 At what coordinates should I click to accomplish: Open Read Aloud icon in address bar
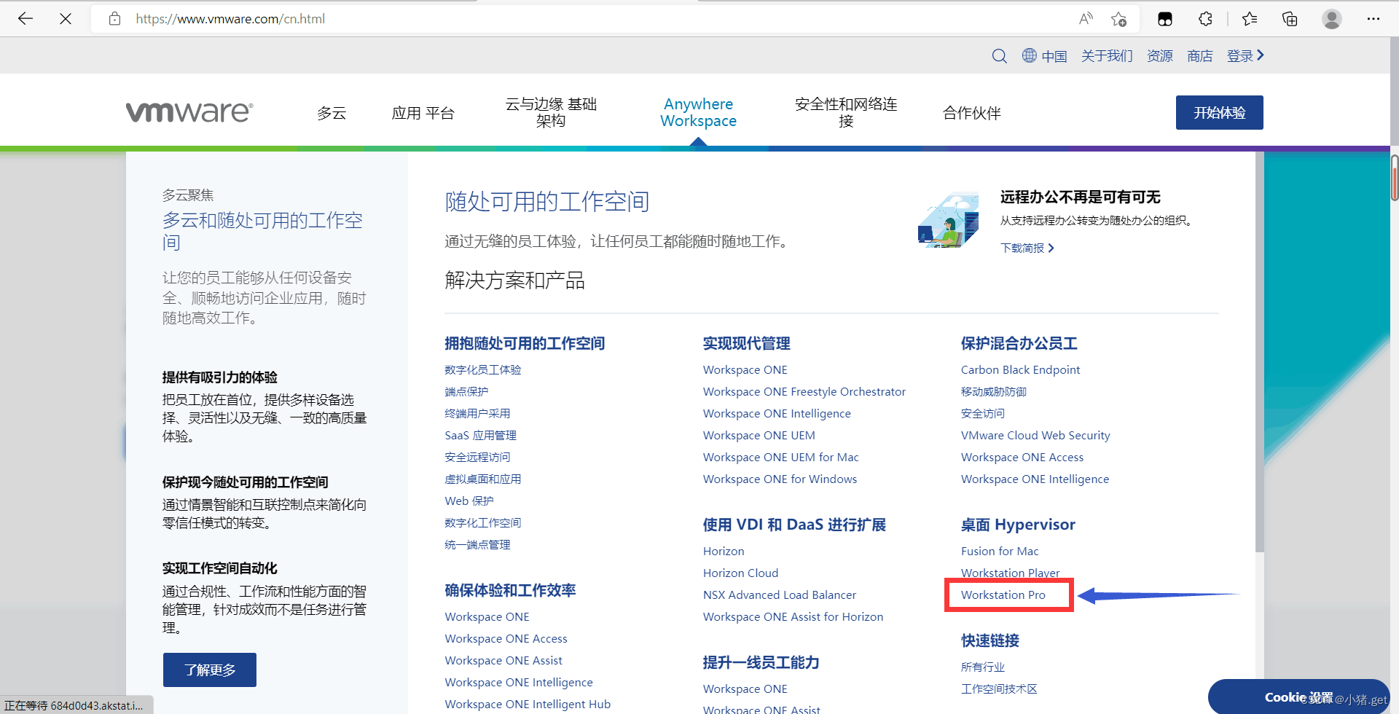(1086, 19)
